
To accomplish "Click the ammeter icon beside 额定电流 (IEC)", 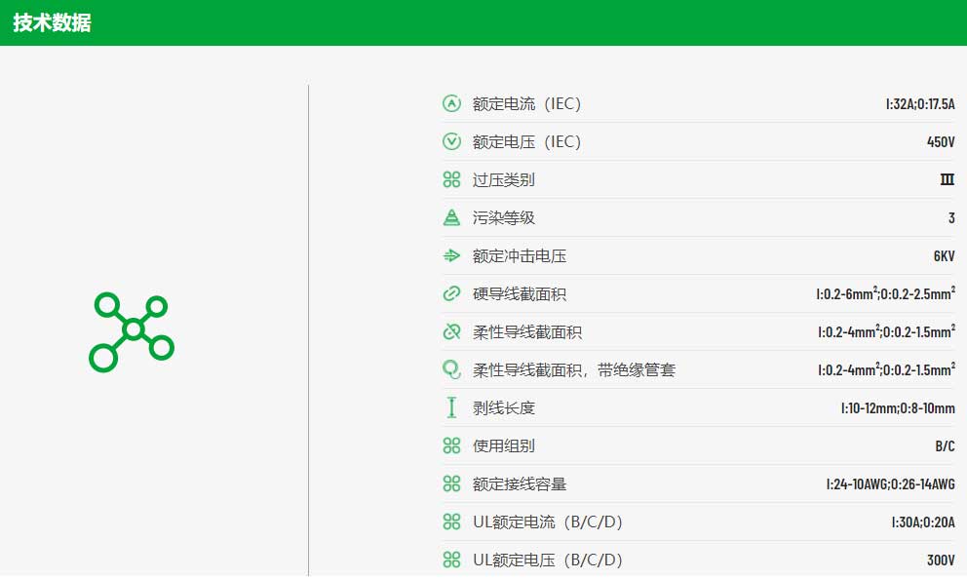I will tap(451, 103).
